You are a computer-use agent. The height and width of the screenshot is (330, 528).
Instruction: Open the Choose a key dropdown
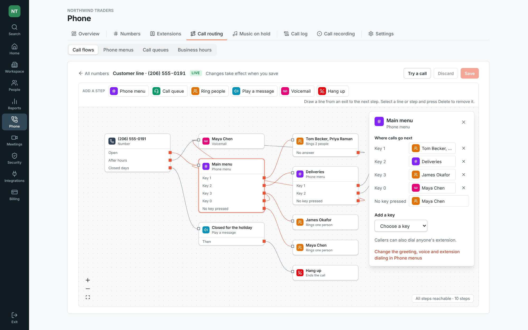click(x=401, y=226)
